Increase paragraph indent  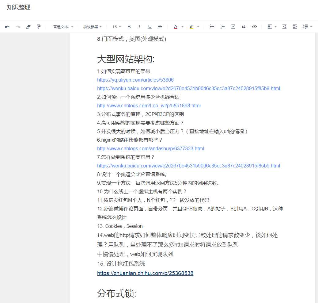point(284,27)
